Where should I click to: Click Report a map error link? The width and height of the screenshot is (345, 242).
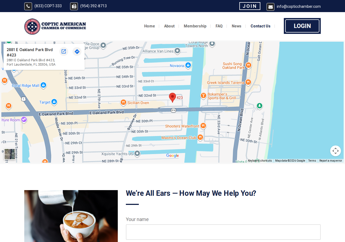click(x=331, y=161)
